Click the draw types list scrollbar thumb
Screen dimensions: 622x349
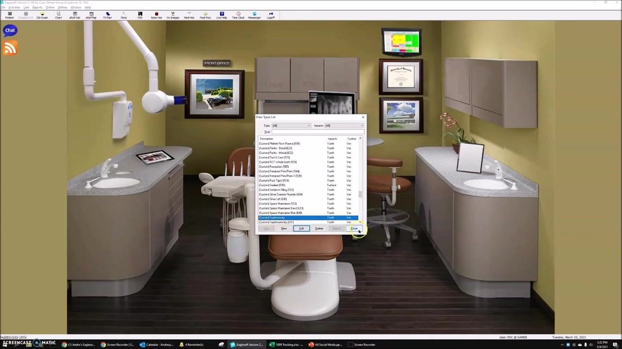point(360,194)
